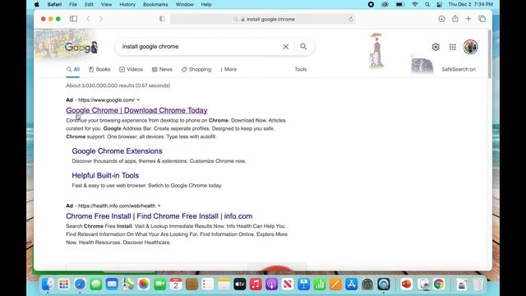Open PowerPoint from the dock
The width and height of the screenshot is (526, 296).
click(406, 284)
